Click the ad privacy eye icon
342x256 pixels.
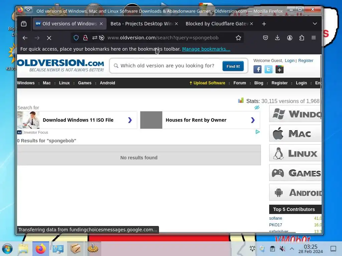tap(257, 108)
